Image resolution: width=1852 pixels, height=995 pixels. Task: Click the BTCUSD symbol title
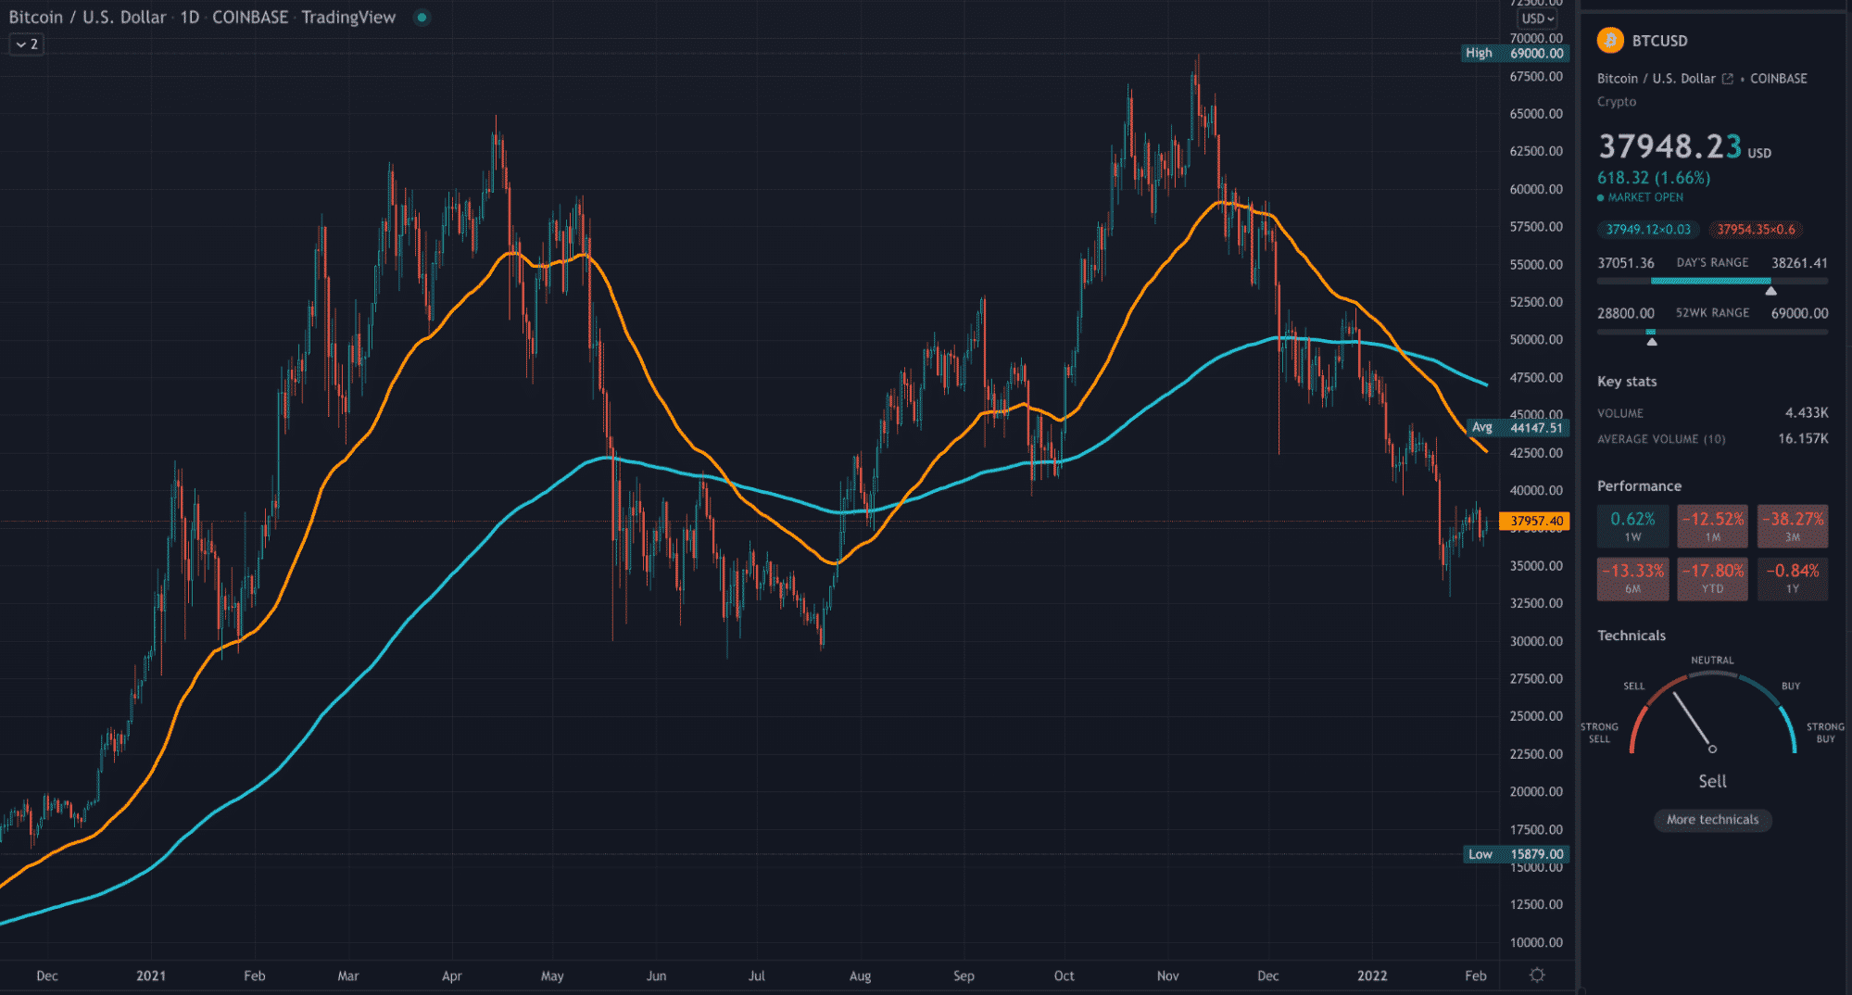[1659, 41]
